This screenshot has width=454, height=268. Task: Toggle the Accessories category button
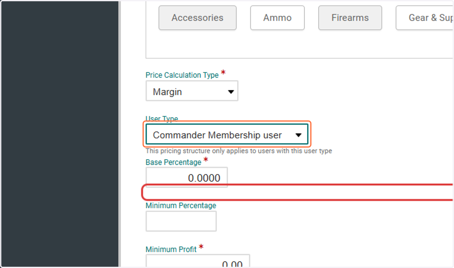click(197, 18)
